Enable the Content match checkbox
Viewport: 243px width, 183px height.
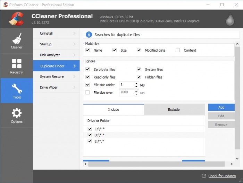click(178, 50)
